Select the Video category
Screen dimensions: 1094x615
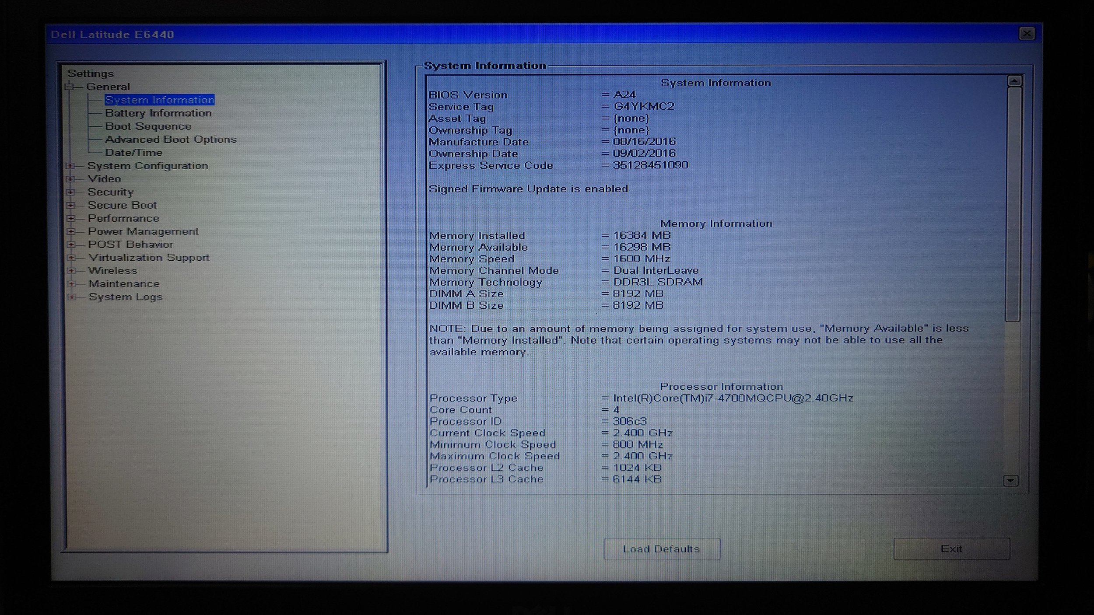point(104,179)
